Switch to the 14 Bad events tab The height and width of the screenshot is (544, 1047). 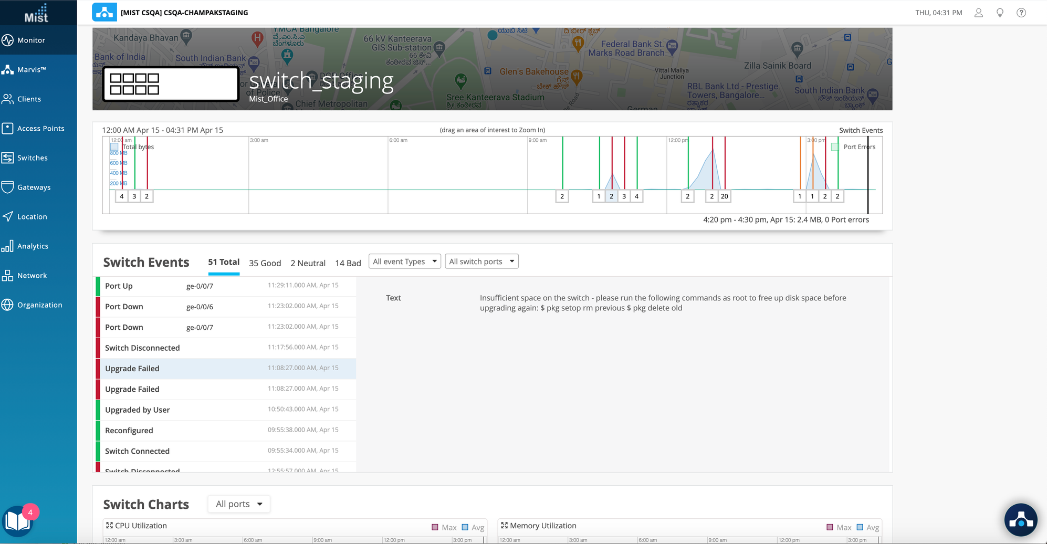pos(348,263)
